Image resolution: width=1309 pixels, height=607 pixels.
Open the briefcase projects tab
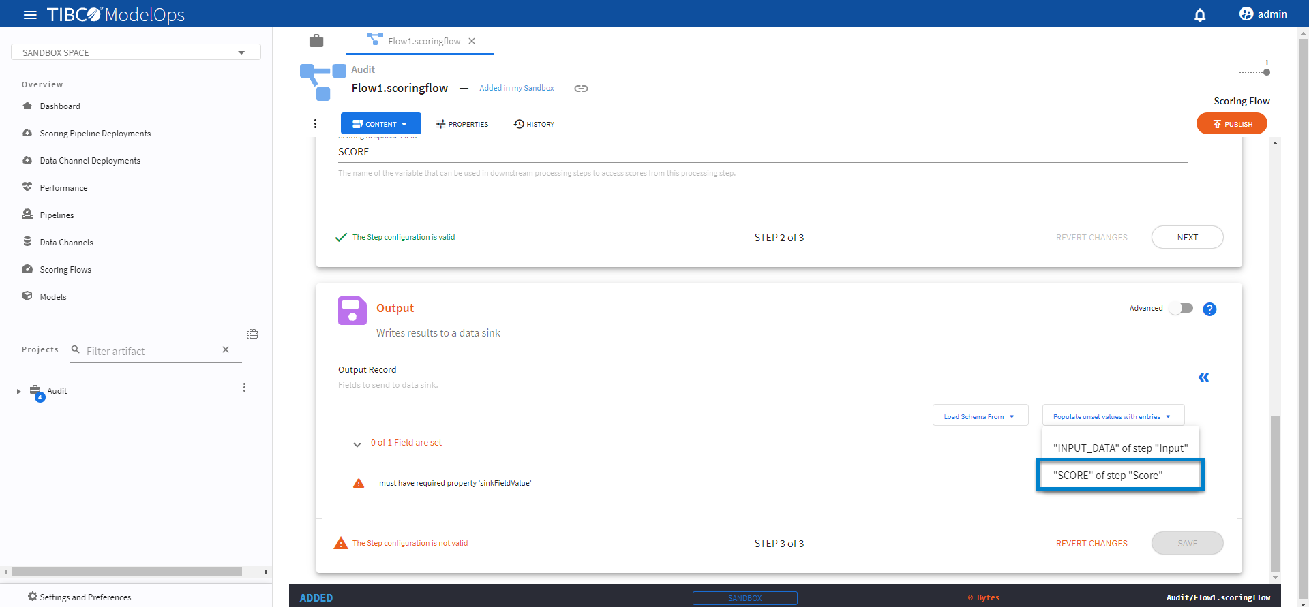point(316,41)
